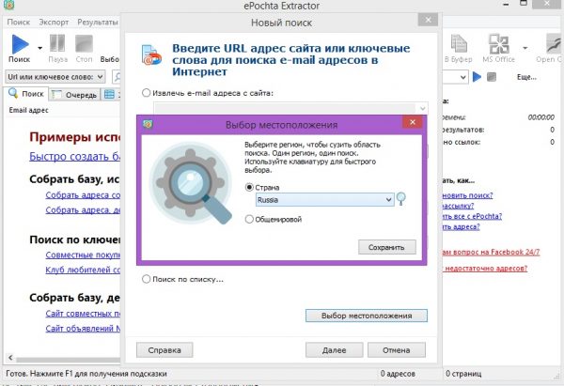Open the Клуб любителей link

(x=83, y=270)
